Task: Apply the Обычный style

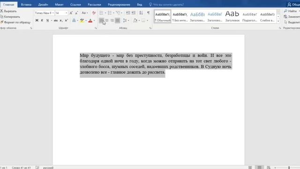Action: 163,16
